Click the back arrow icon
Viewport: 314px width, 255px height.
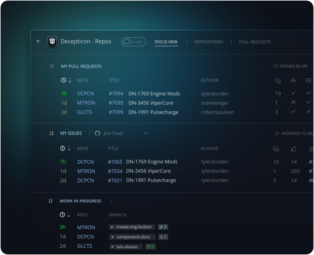pyautogui.click(x=39, y=41)
